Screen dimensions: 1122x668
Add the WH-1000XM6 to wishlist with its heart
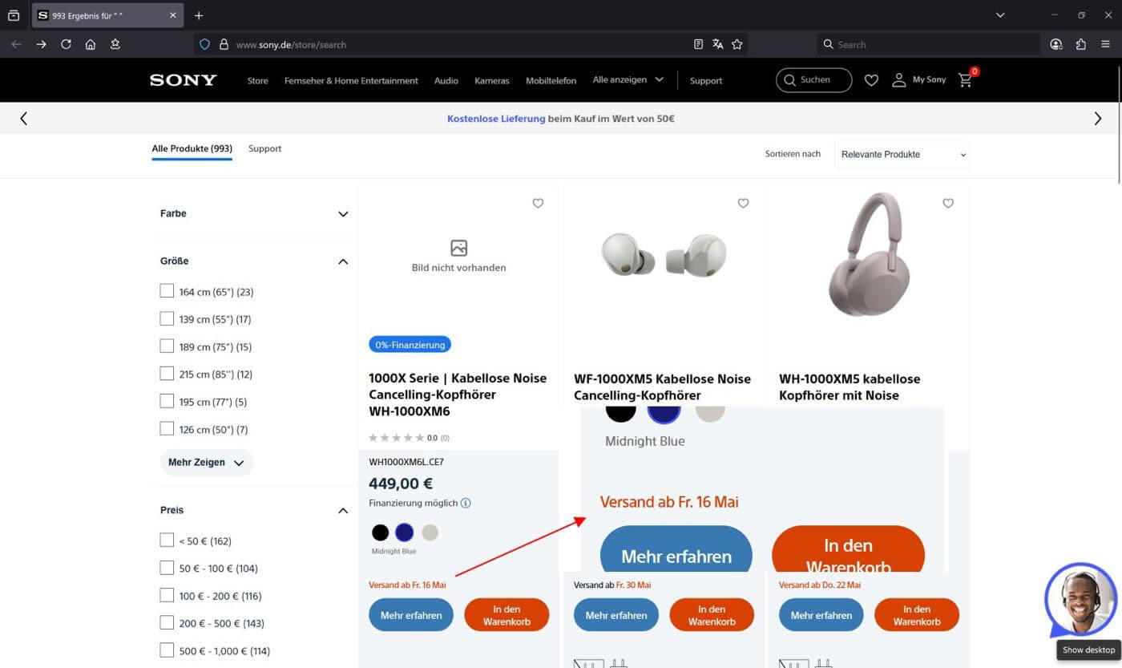tap(538, 204)
